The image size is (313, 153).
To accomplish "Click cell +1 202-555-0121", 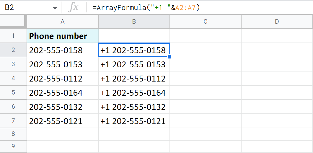I will (x=134, y=121).
